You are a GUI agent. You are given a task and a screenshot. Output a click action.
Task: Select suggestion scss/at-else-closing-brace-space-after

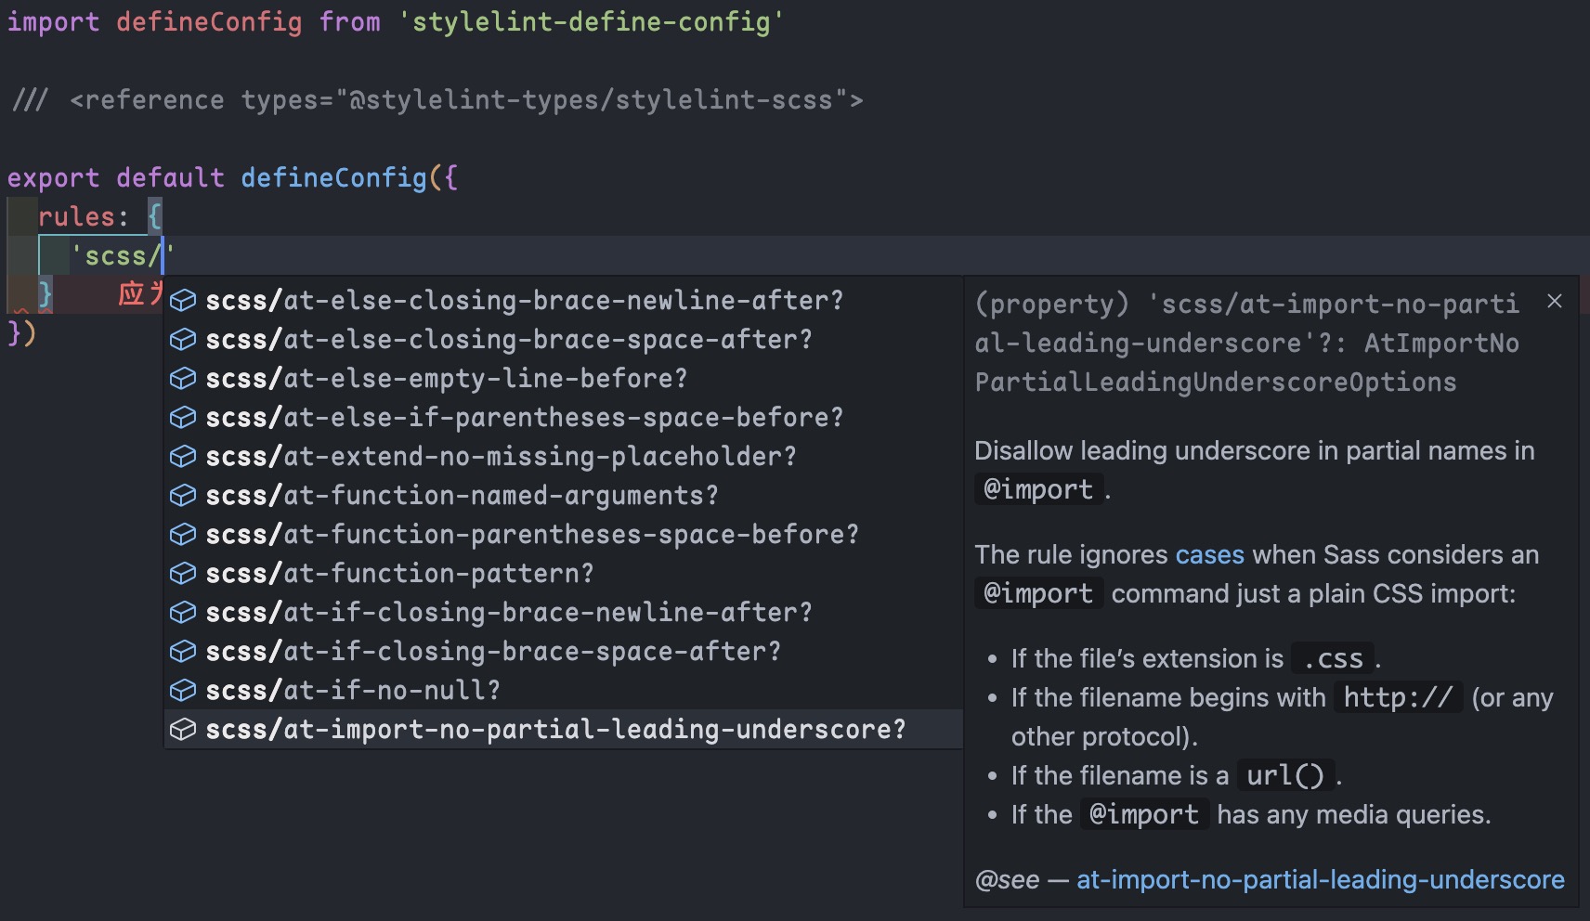(x=564, y=339)
